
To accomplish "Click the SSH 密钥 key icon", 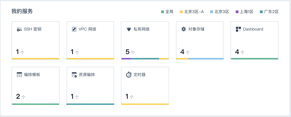I will coord(19,29).
